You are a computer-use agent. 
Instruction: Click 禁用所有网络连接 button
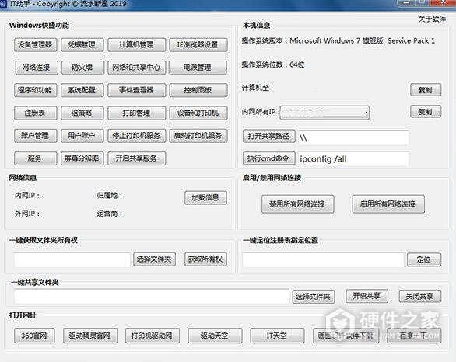(297, 204)
